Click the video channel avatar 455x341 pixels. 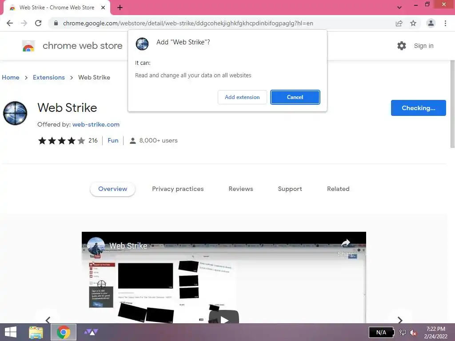click(96, 246)
